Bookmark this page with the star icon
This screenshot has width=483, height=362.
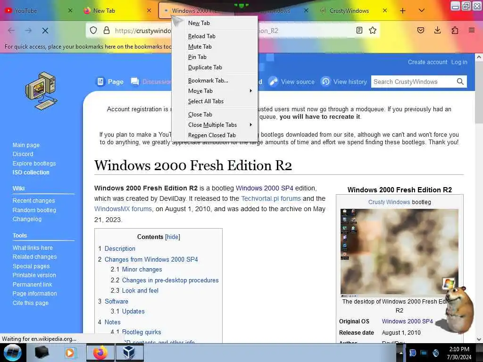point(373,30)
